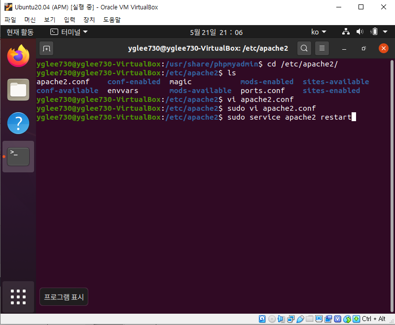Click the conf-available directory name
This screenshot has height=325, width=395.
[68, 91]
